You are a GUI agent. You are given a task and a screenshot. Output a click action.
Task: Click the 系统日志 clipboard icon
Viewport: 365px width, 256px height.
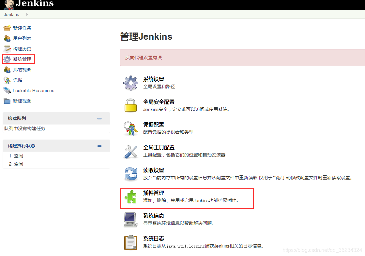click(x=130, y=242)
